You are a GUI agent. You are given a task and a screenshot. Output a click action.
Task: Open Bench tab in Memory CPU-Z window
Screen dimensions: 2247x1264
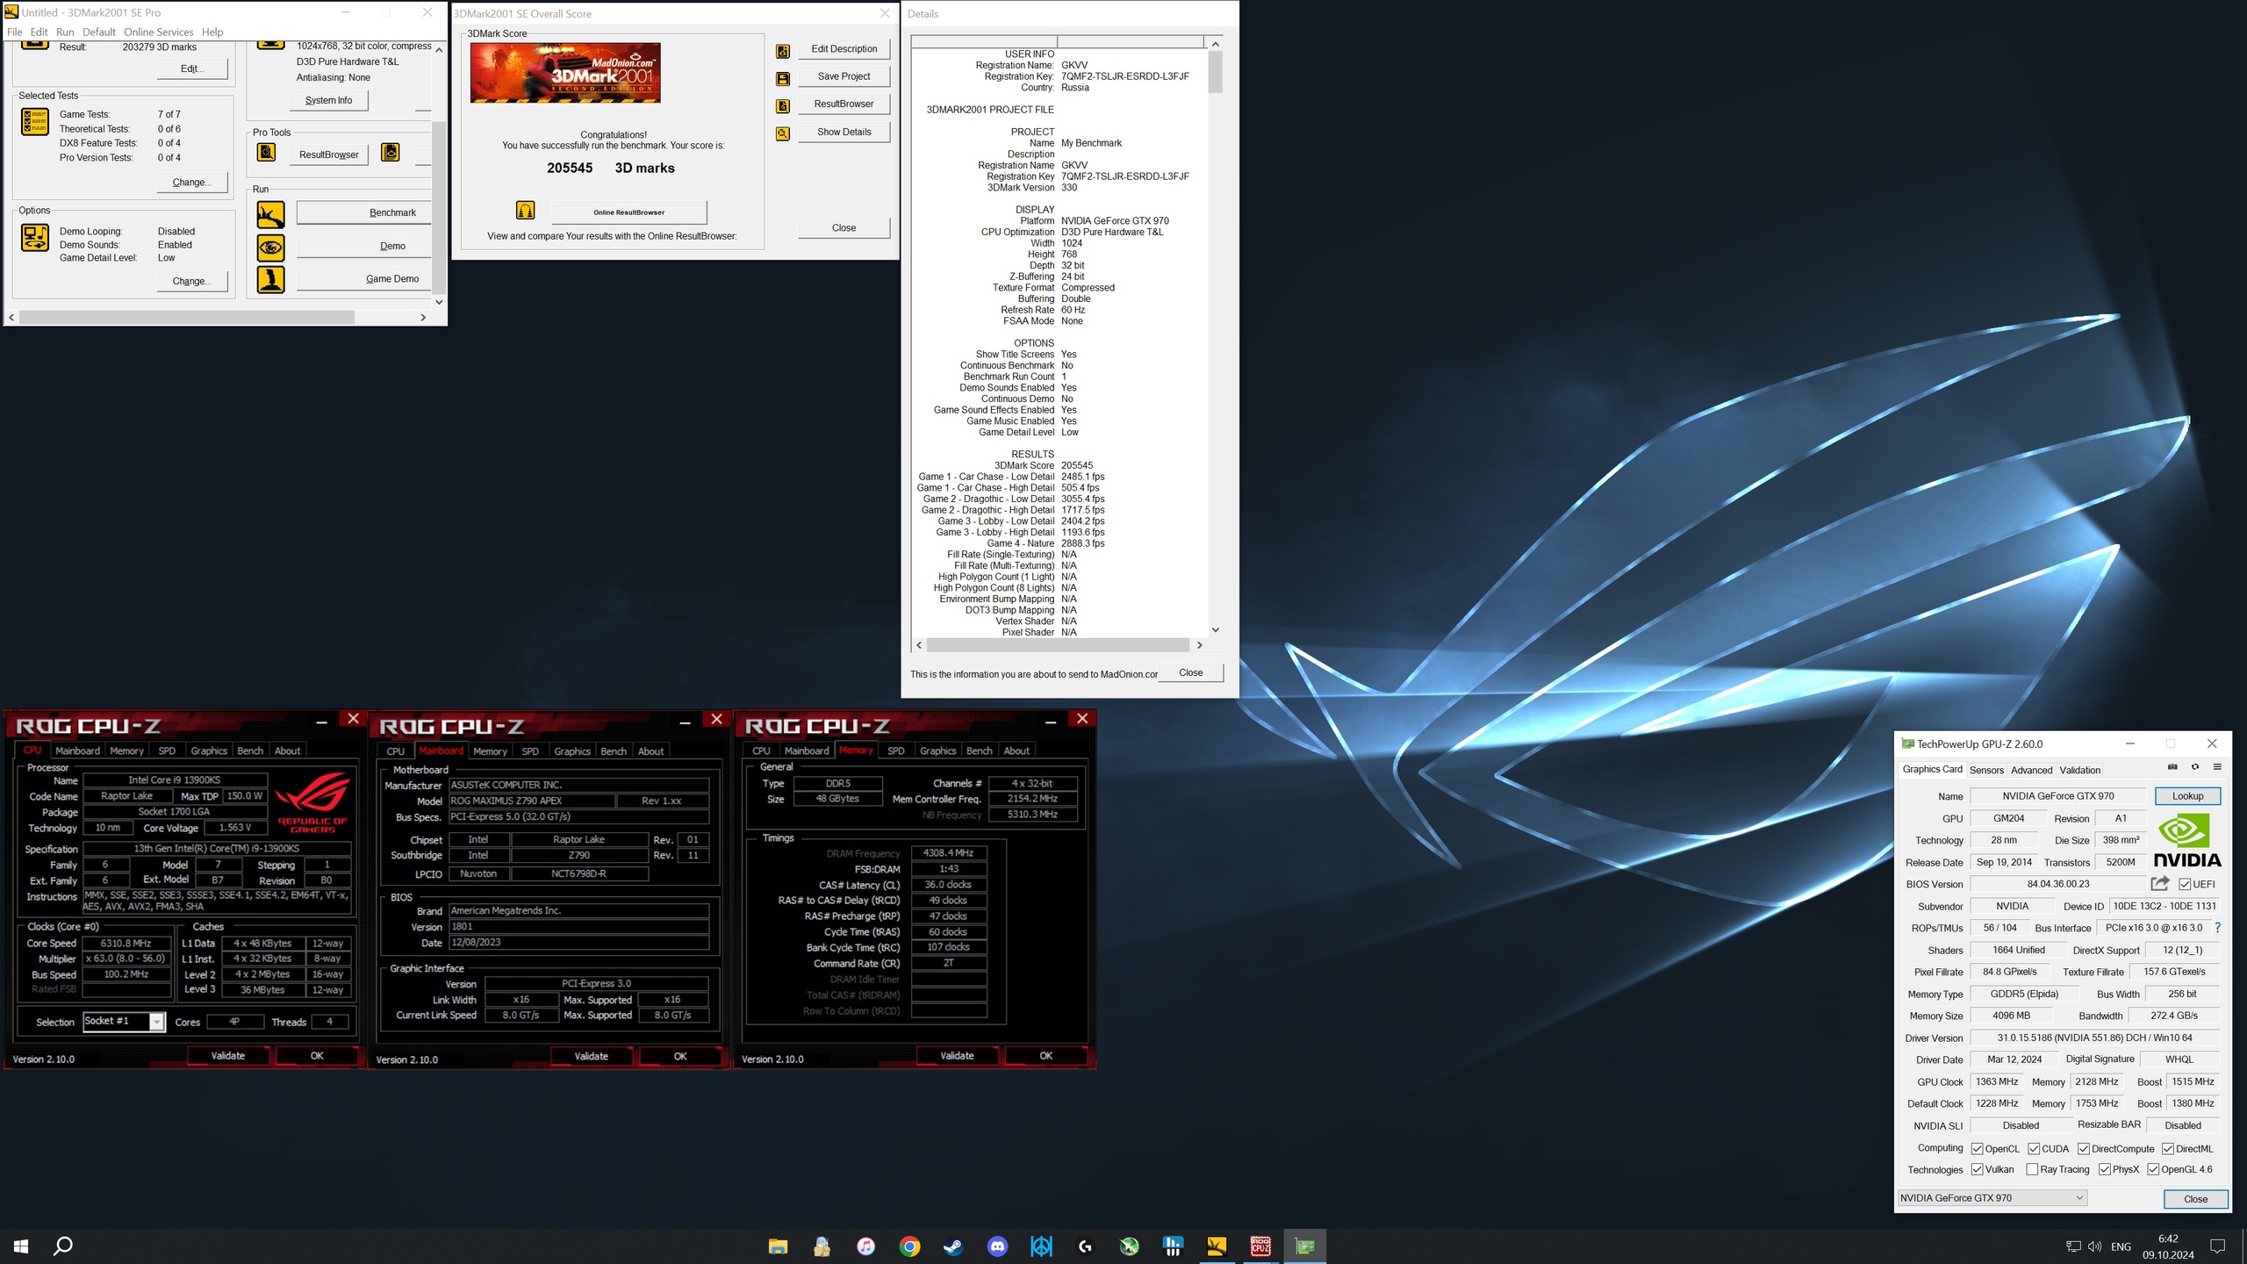(979, 750)
